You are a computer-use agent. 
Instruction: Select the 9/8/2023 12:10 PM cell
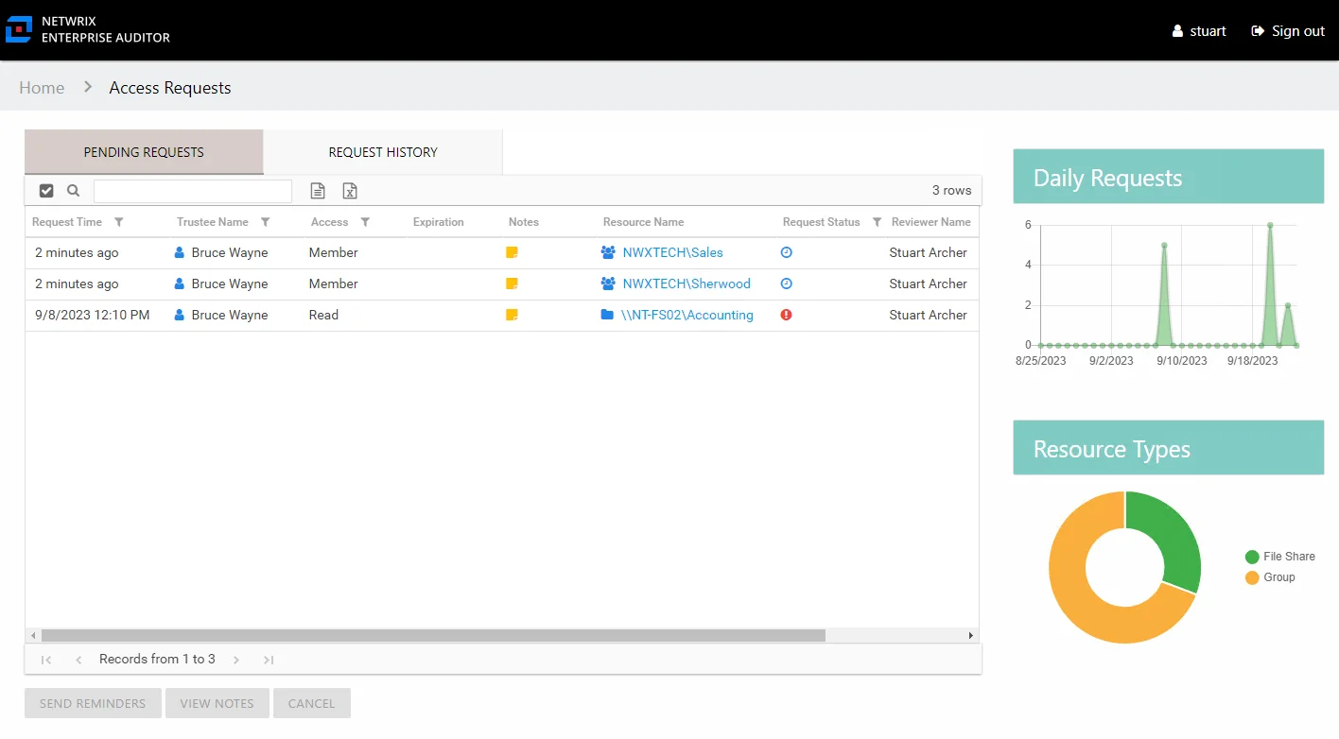tap(93, 315)
